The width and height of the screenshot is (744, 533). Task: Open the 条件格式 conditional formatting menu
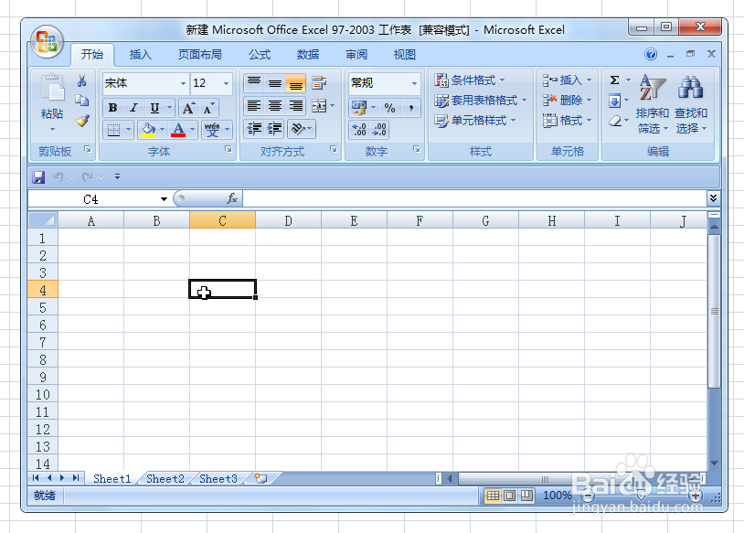470,80
